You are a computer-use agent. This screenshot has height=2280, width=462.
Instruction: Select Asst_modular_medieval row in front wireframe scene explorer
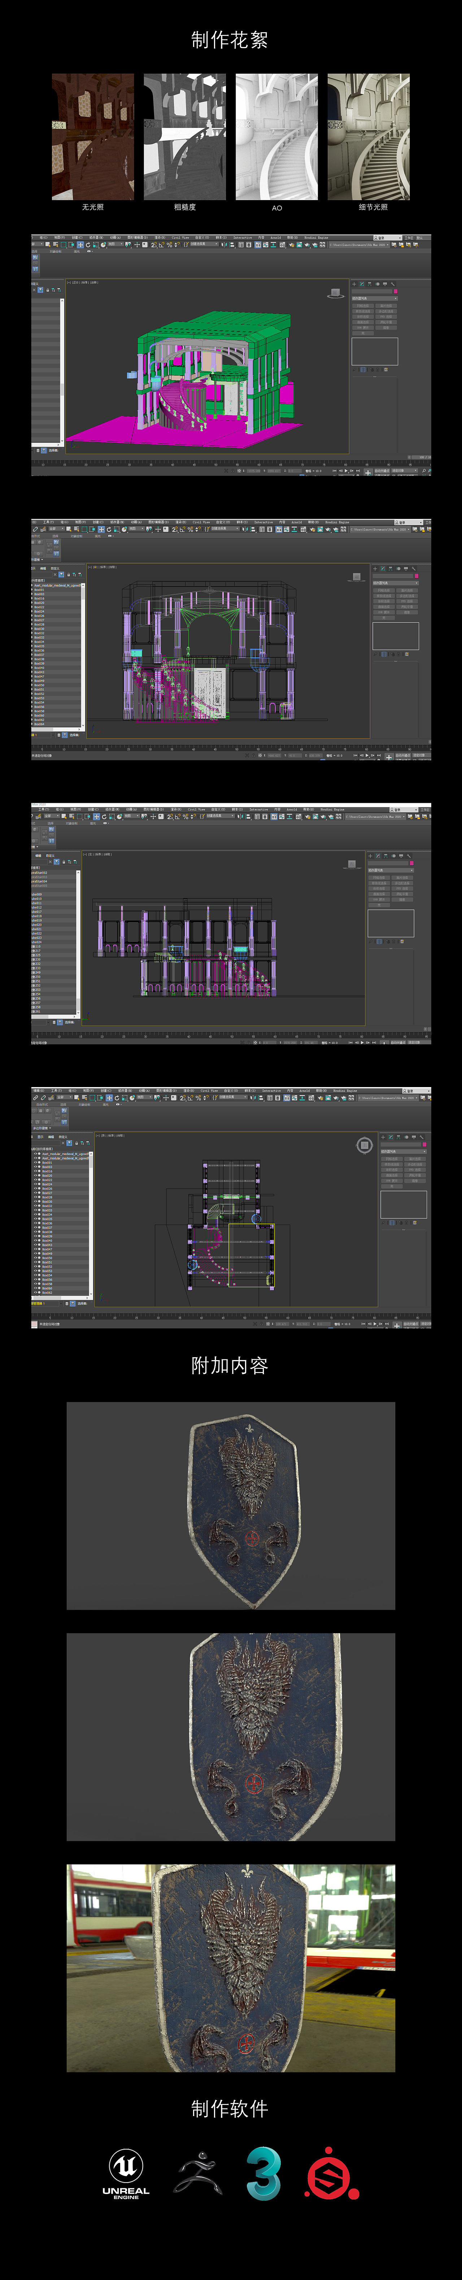[57, 585]
